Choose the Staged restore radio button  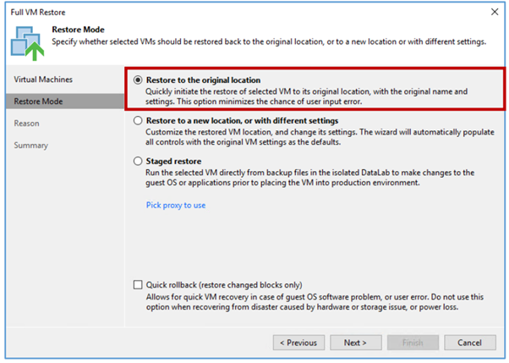pyautogui.click(x=138, y=161)
